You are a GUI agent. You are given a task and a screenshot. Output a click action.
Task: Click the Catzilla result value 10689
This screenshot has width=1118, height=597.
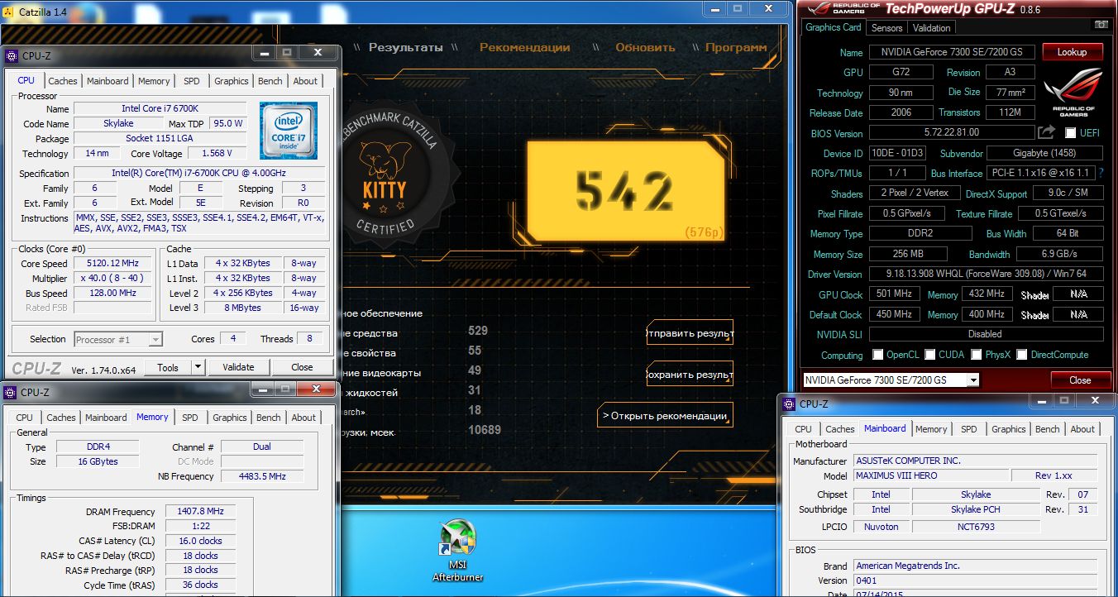(485, 431)
